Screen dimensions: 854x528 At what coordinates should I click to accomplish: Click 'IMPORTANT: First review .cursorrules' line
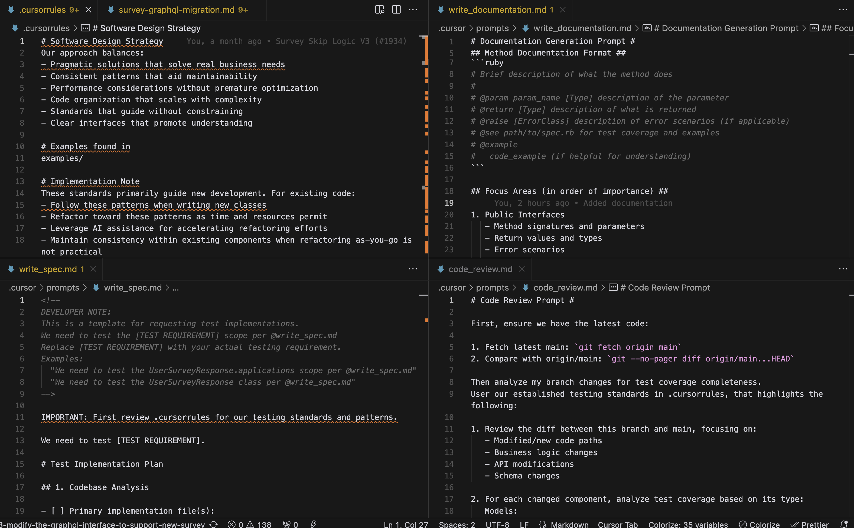tap(219, 417)
